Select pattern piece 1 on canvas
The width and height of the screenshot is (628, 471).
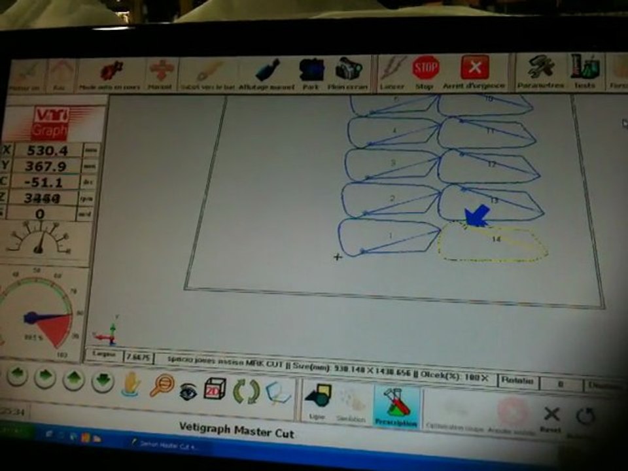pyautogui.click(x=389, y=237)
